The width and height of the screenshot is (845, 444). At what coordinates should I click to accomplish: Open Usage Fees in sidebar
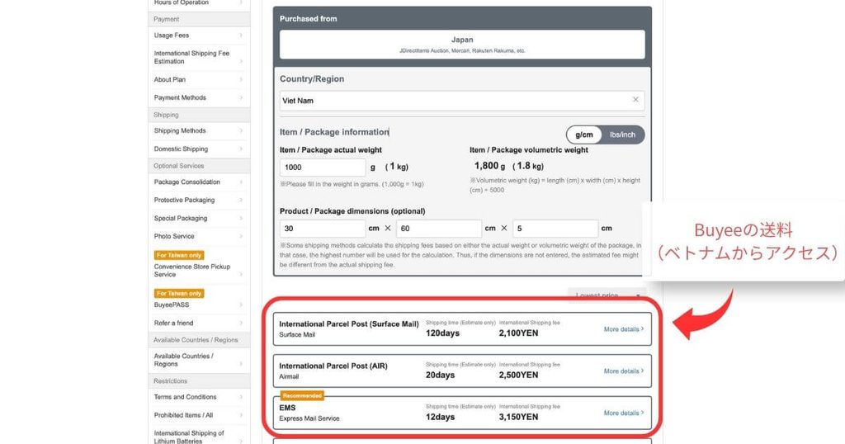pyautogui.click(x=199, y=35)
